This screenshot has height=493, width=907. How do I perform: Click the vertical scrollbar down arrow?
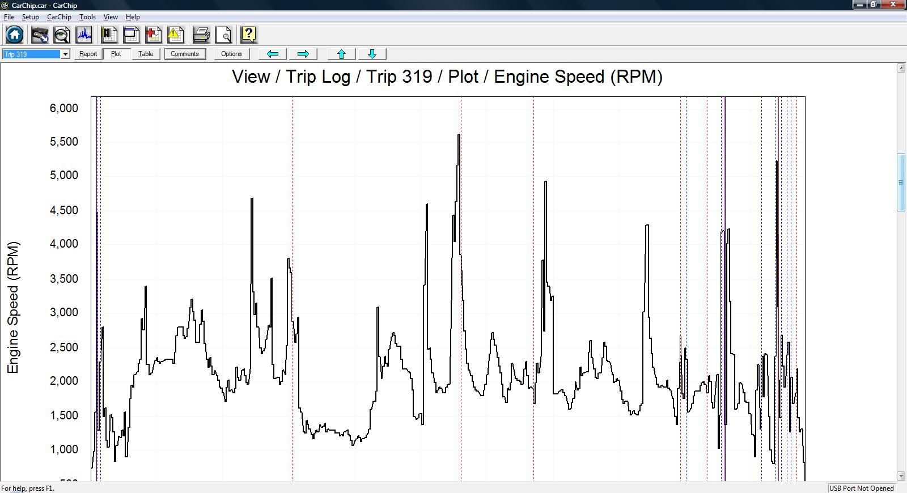[901, 476]
